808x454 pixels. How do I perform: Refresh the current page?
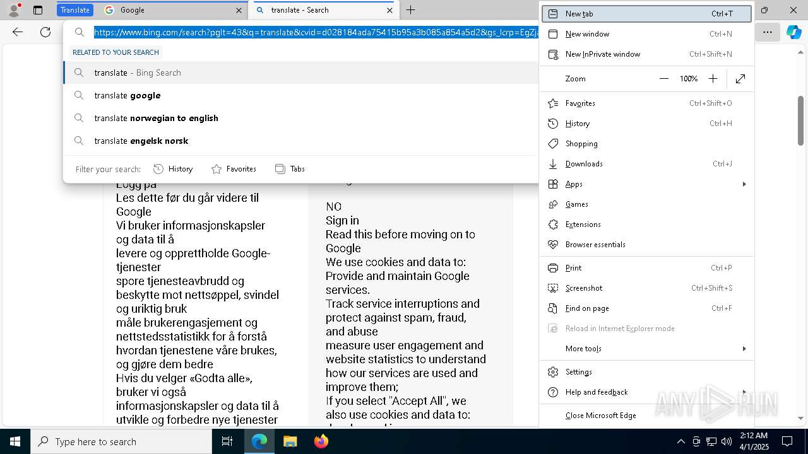45,32
